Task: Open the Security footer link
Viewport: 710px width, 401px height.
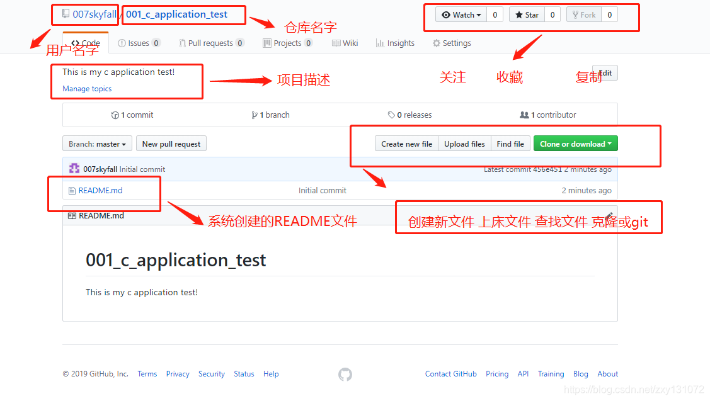Action: pos(212,374)
